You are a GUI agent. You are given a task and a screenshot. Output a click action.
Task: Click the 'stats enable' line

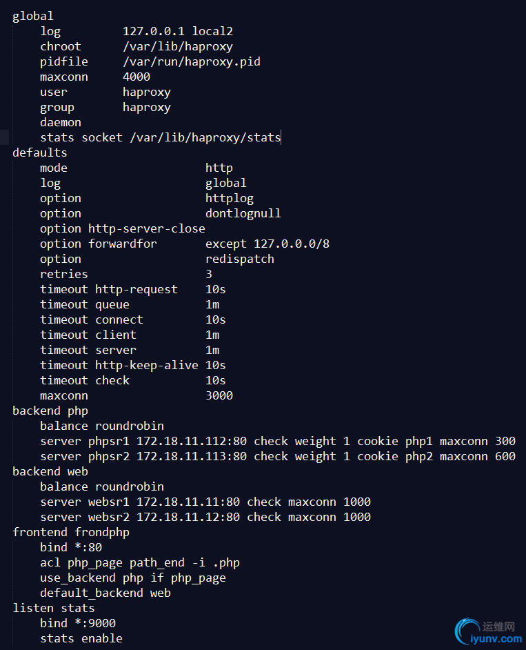pos(81,638)
